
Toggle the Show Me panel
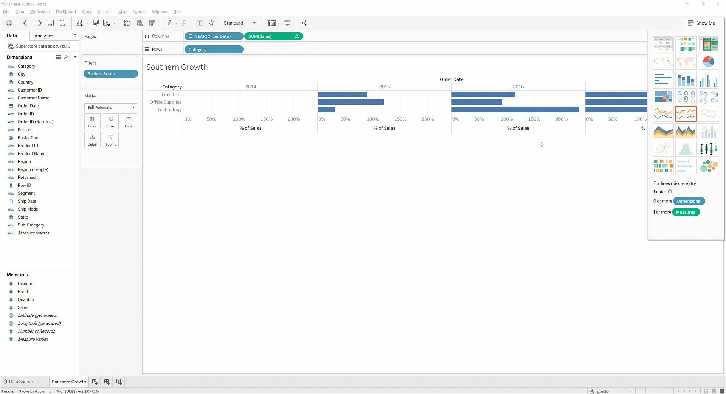tap(701, 23)
